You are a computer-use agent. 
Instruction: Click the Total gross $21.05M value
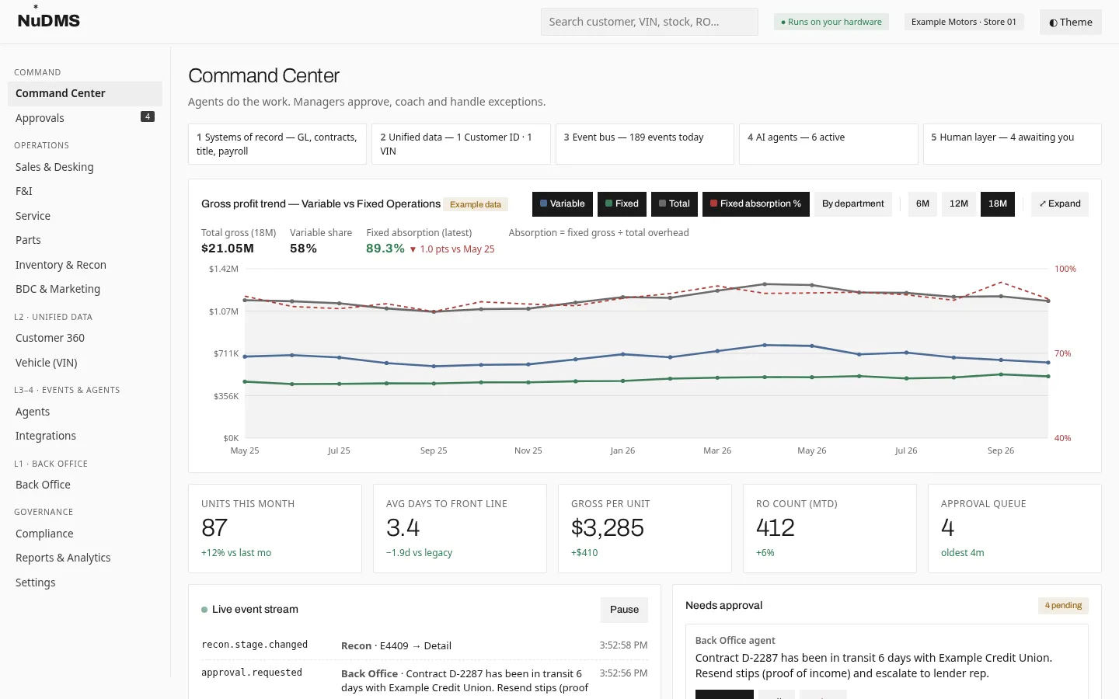coord(228,249)
